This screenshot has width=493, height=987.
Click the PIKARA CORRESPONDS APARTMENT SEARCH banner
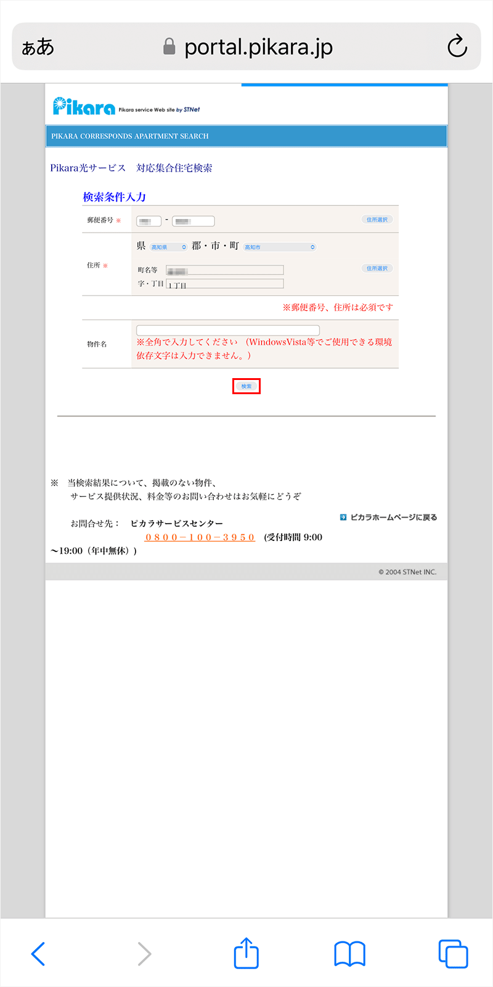(246, 136)
